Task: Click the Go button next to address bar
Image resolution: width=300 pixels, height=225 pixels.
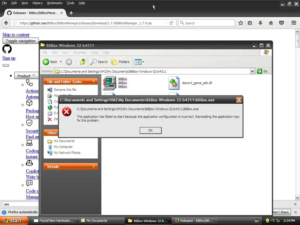Action: [x=262, y=71]
